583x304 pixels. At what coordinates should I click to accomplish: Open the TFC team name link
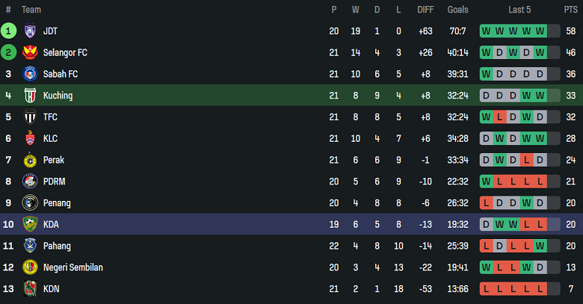52,117
